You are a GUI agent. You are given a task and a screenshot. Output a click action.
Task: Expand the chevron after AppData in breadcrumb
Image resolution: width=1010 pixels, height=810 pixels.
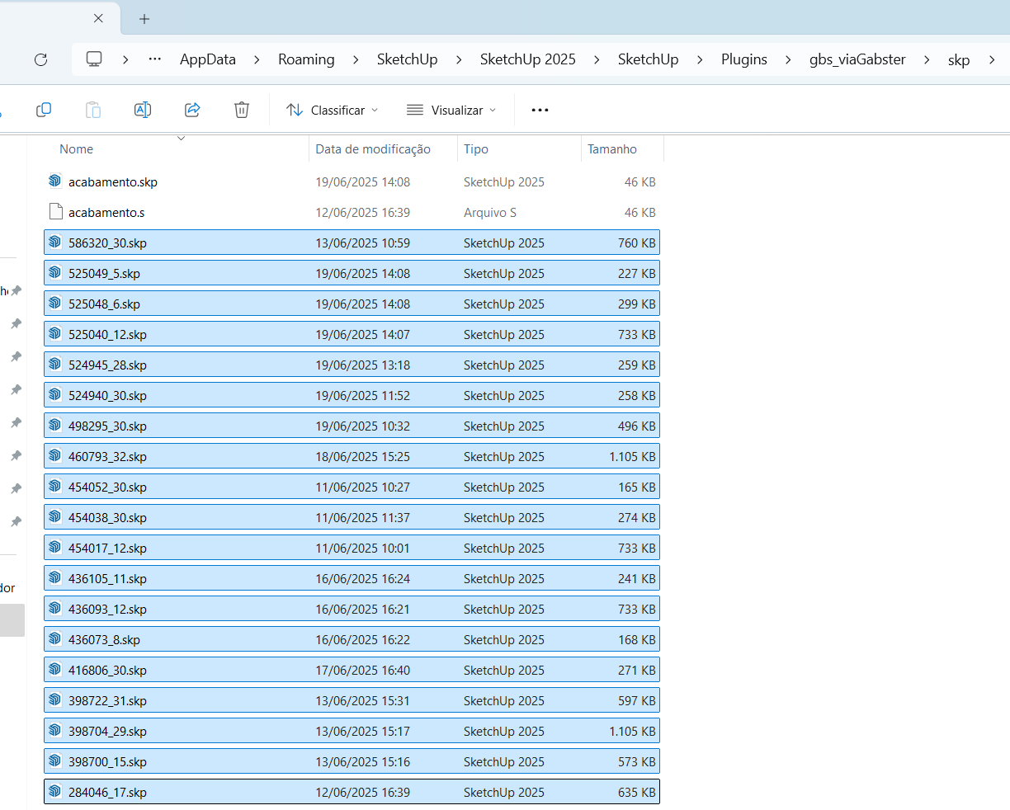coord(257,59)
